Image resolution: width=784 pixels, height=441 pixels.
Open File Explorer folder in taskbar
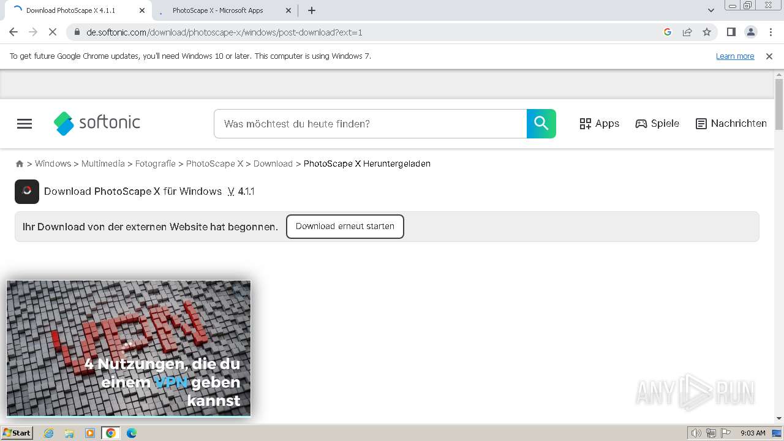pos(69,433)
